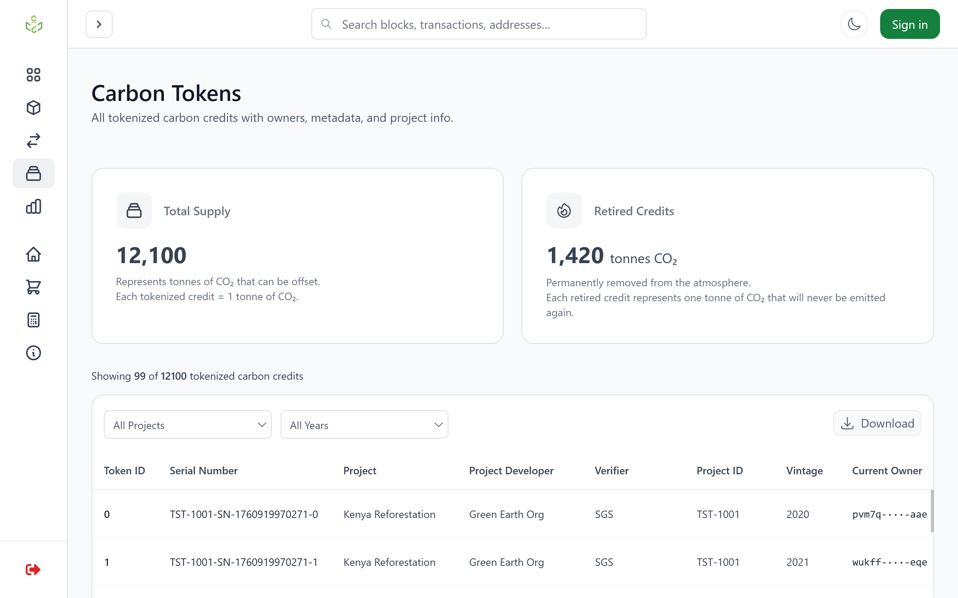Toggle dark mode with moon icon

[854, 24]
